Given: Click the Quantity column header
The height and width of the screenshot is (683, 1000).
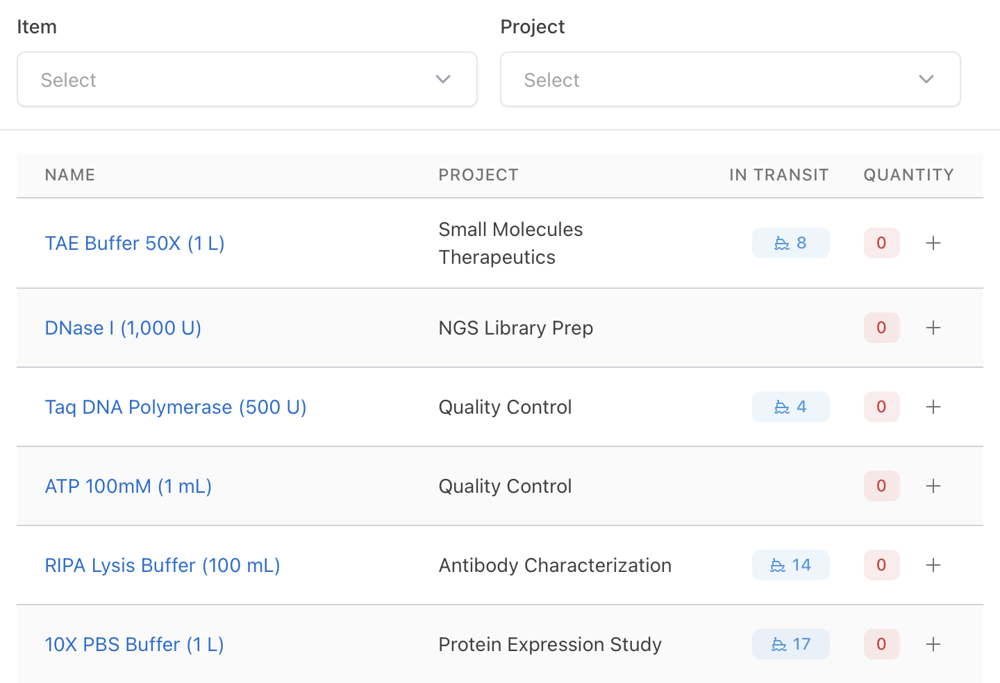Looking at the screenshot, I should click(x=908, y=175).
